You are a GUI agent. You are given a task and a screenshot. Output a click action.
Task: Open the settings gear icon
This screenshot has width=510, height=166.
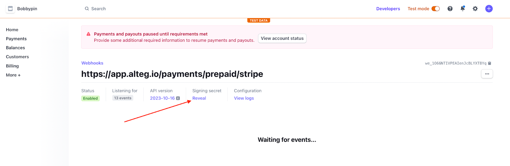[475, 9]
